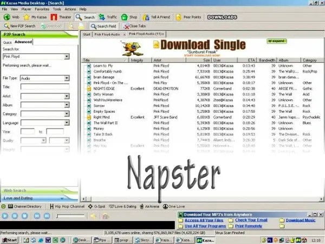Click the player Stop button

click(x=24, y=216)
